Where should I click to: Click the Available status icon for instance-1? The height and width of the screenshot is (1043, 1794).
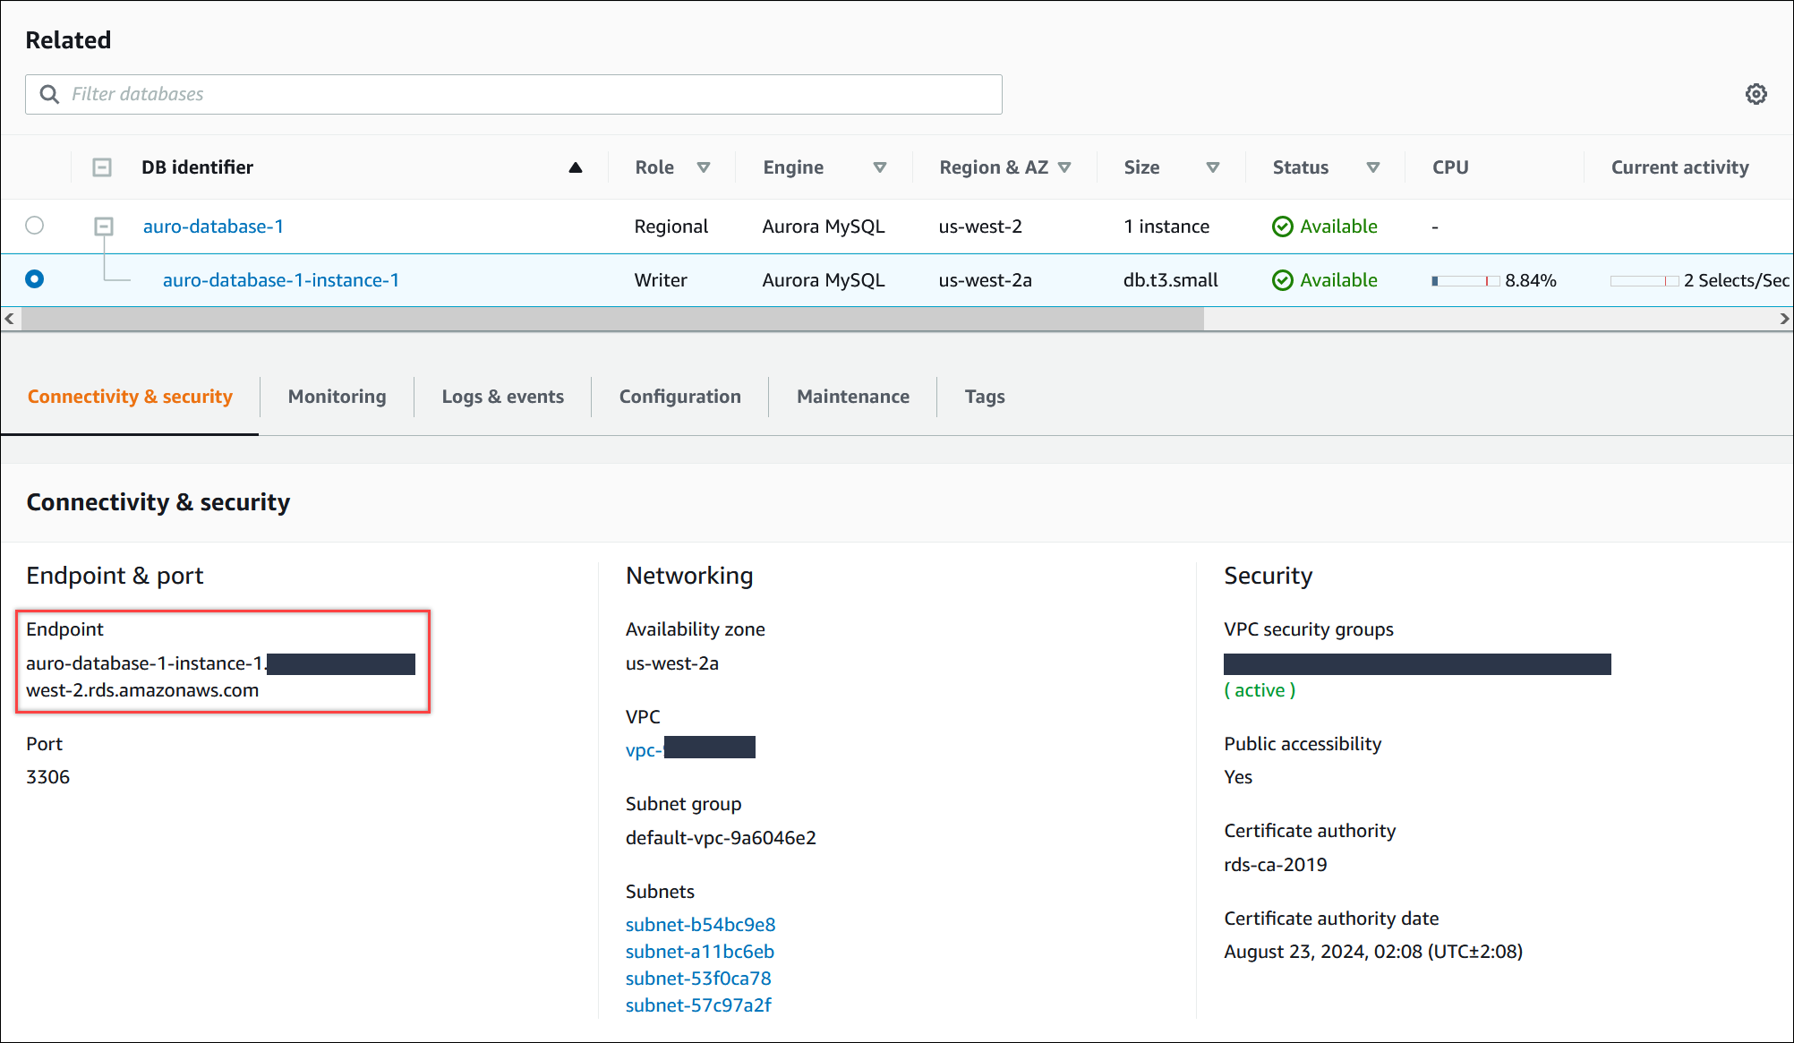pos(1282,280)
